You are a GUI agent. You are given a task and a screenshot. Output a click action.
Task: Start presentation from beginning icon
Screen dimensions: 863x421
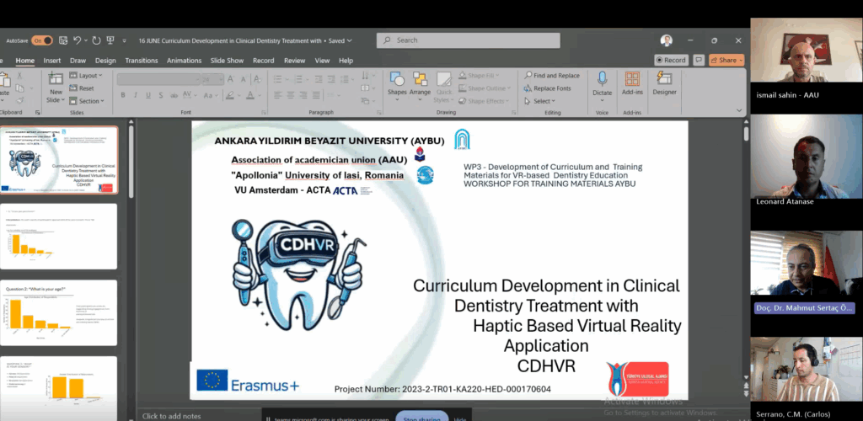click(x=110, y=40)
